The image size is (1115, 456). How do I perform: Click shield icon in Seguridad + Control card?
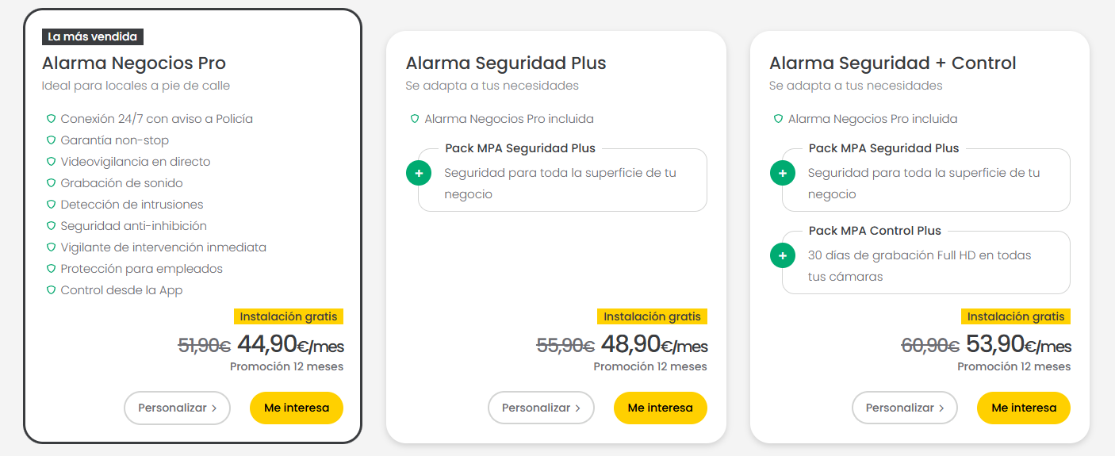779,119
